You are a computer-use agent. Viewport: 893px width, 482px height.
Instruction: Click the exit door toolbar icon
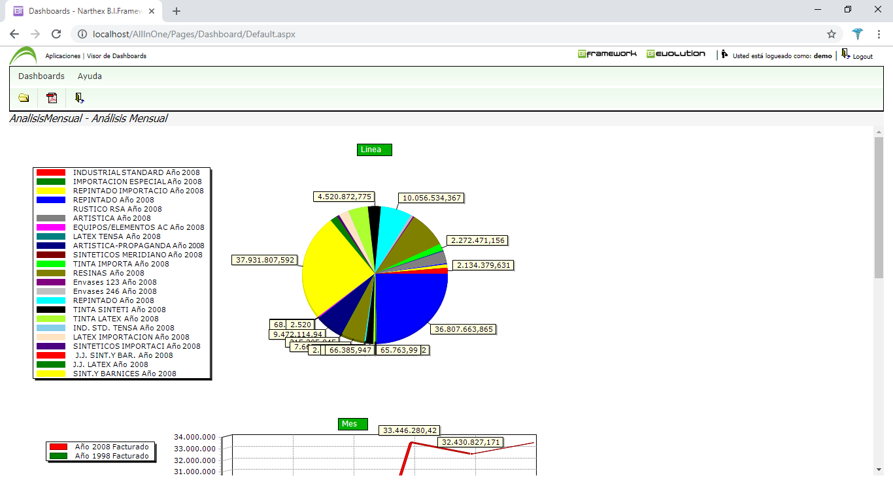[79, 98]
